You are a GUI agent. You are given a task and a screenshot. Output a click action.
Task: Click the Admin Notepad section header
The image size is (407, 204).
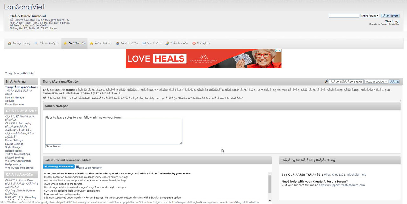tap(222, 106)
